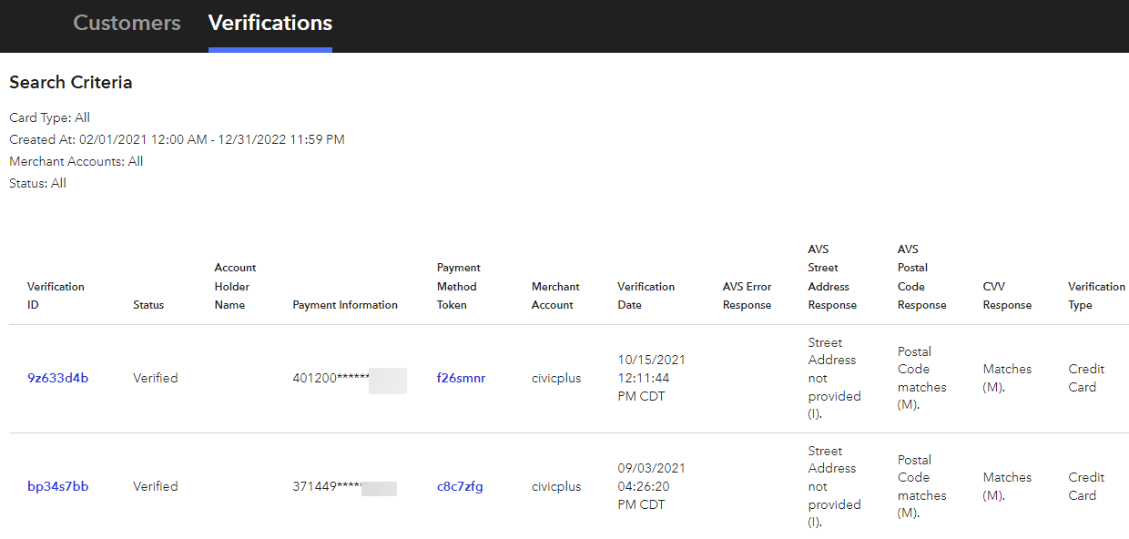Click the AVS Postal Code Response header

[x=921, y=277]
